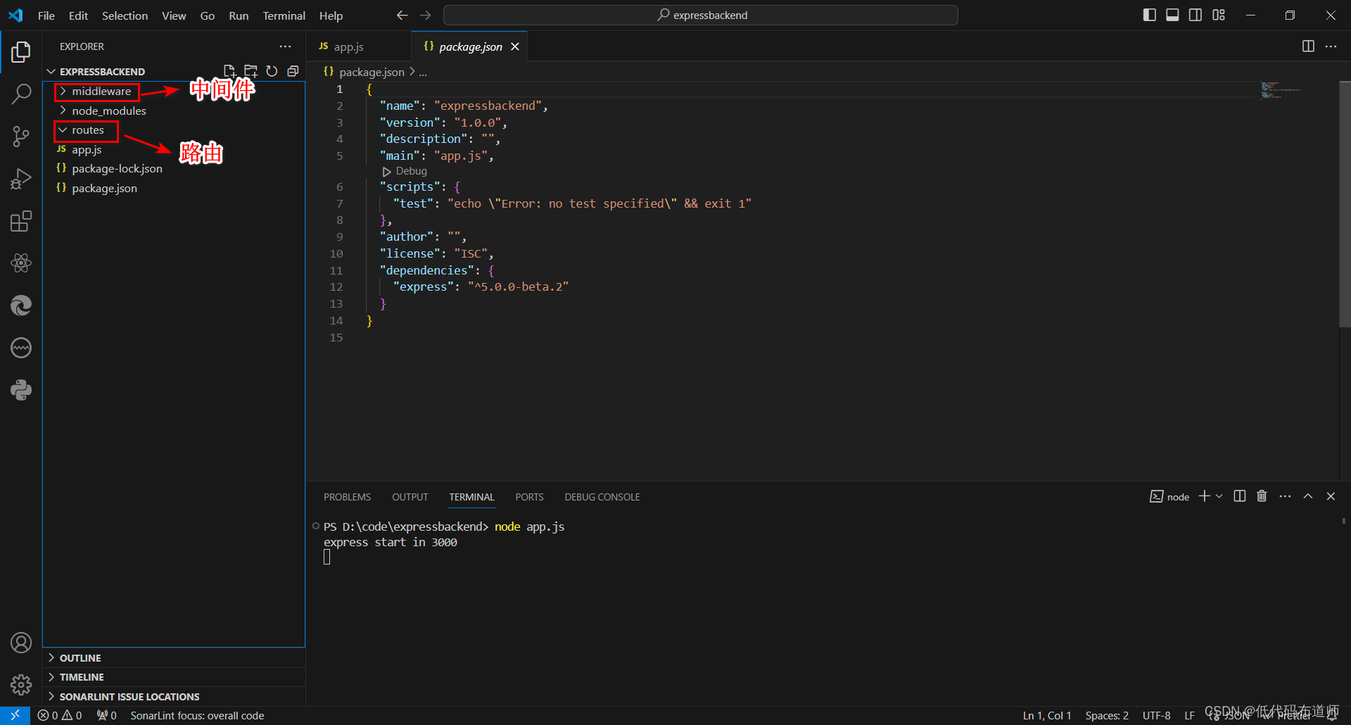Split the editor to the right
The width and height of the screenshot is (1351, 725).
click(1308, 46)
